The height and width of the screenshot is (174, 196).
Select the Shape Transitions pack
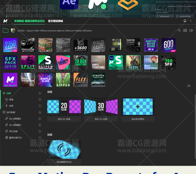point(63,62)
